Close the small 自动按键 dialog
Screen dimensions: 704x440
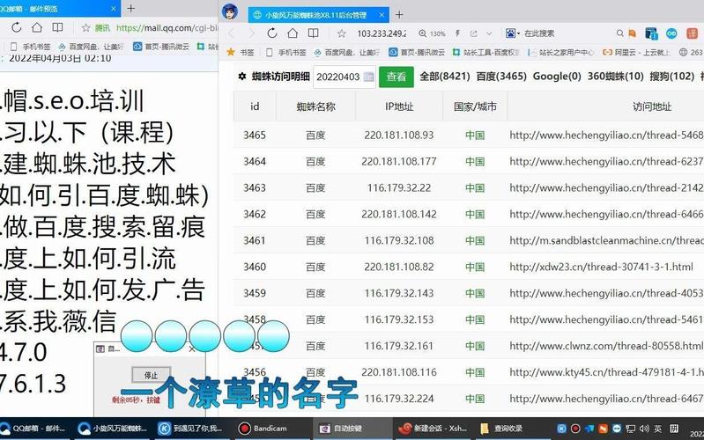192,348
